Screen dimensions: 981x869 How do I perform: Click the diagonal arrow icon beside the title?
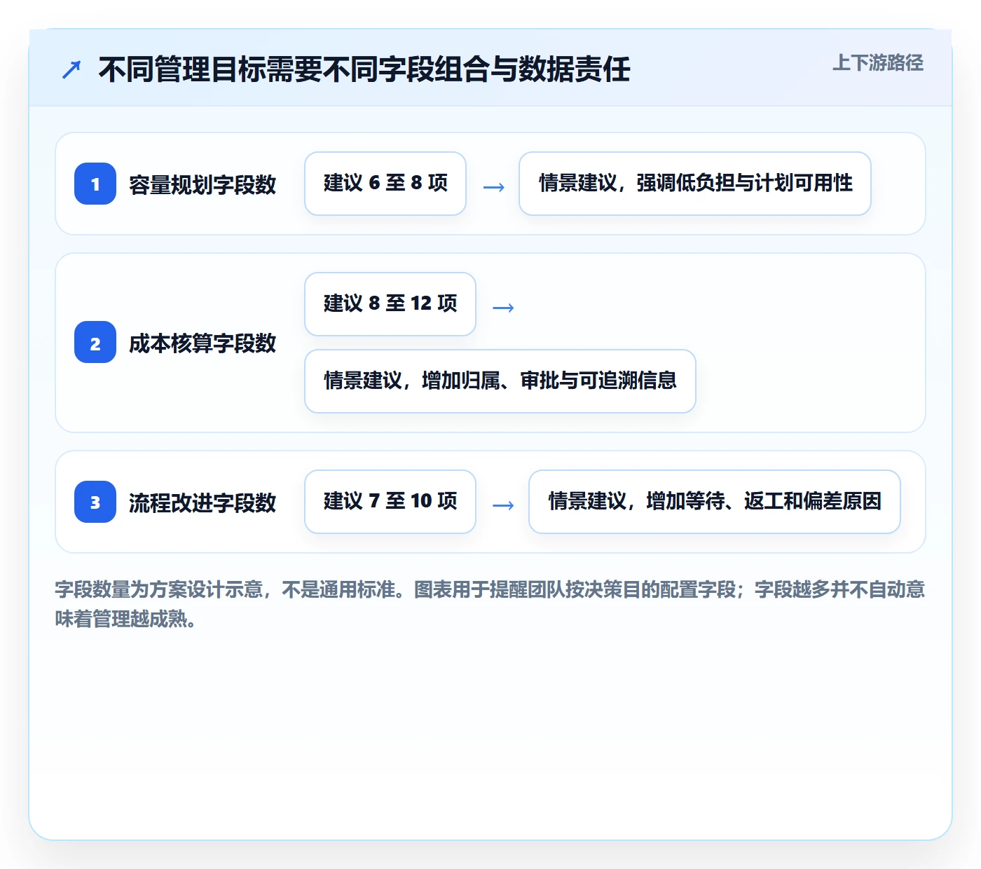(x=71, y=69)
